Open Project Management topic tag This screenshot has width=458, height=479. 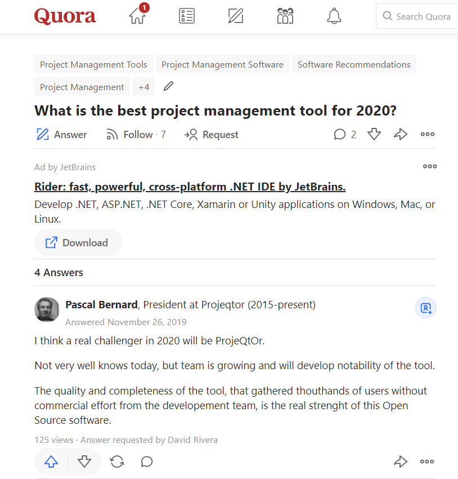[x=82, y=87]
